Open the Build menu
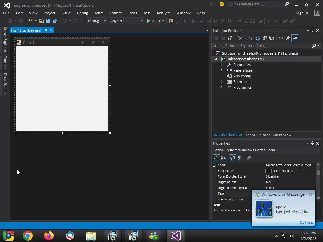Screen dimensions: 323x242 click(x=66, y=13)
